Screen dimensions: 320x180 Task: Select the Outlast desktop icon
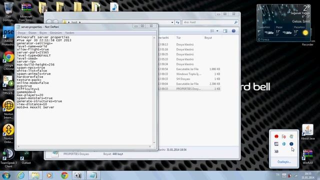(26, 157)
